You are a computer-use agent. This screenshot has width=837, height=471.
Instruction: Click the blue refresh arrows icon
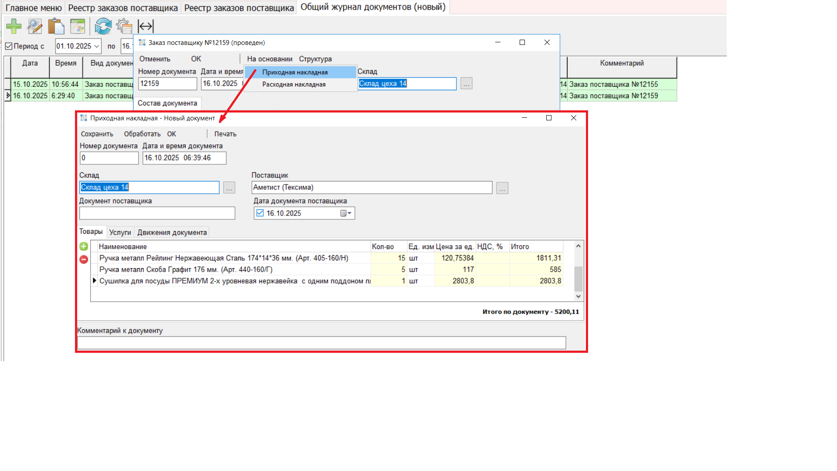103,27
